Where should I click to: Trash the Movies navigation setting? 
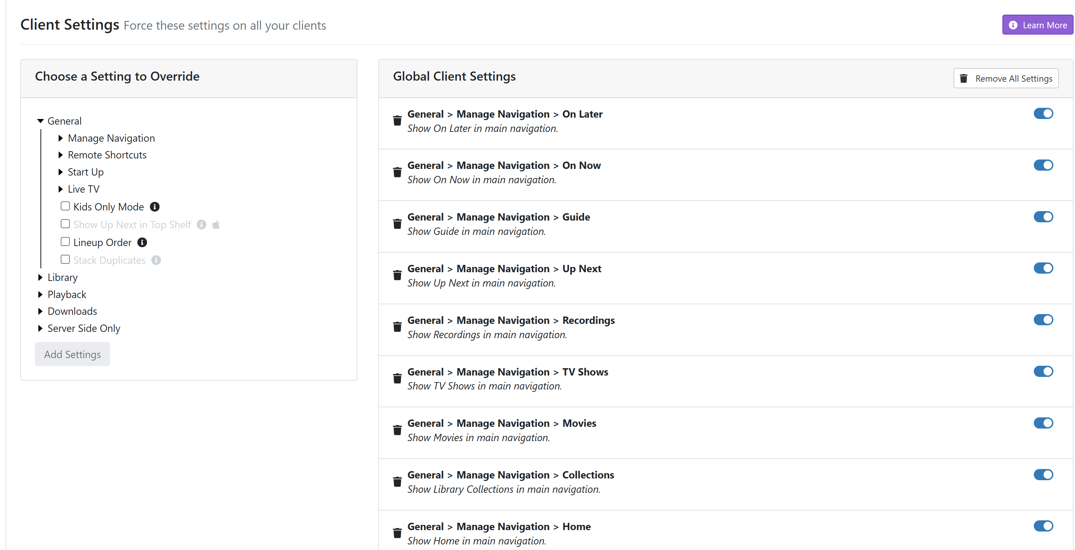click(x=397, y=430)
